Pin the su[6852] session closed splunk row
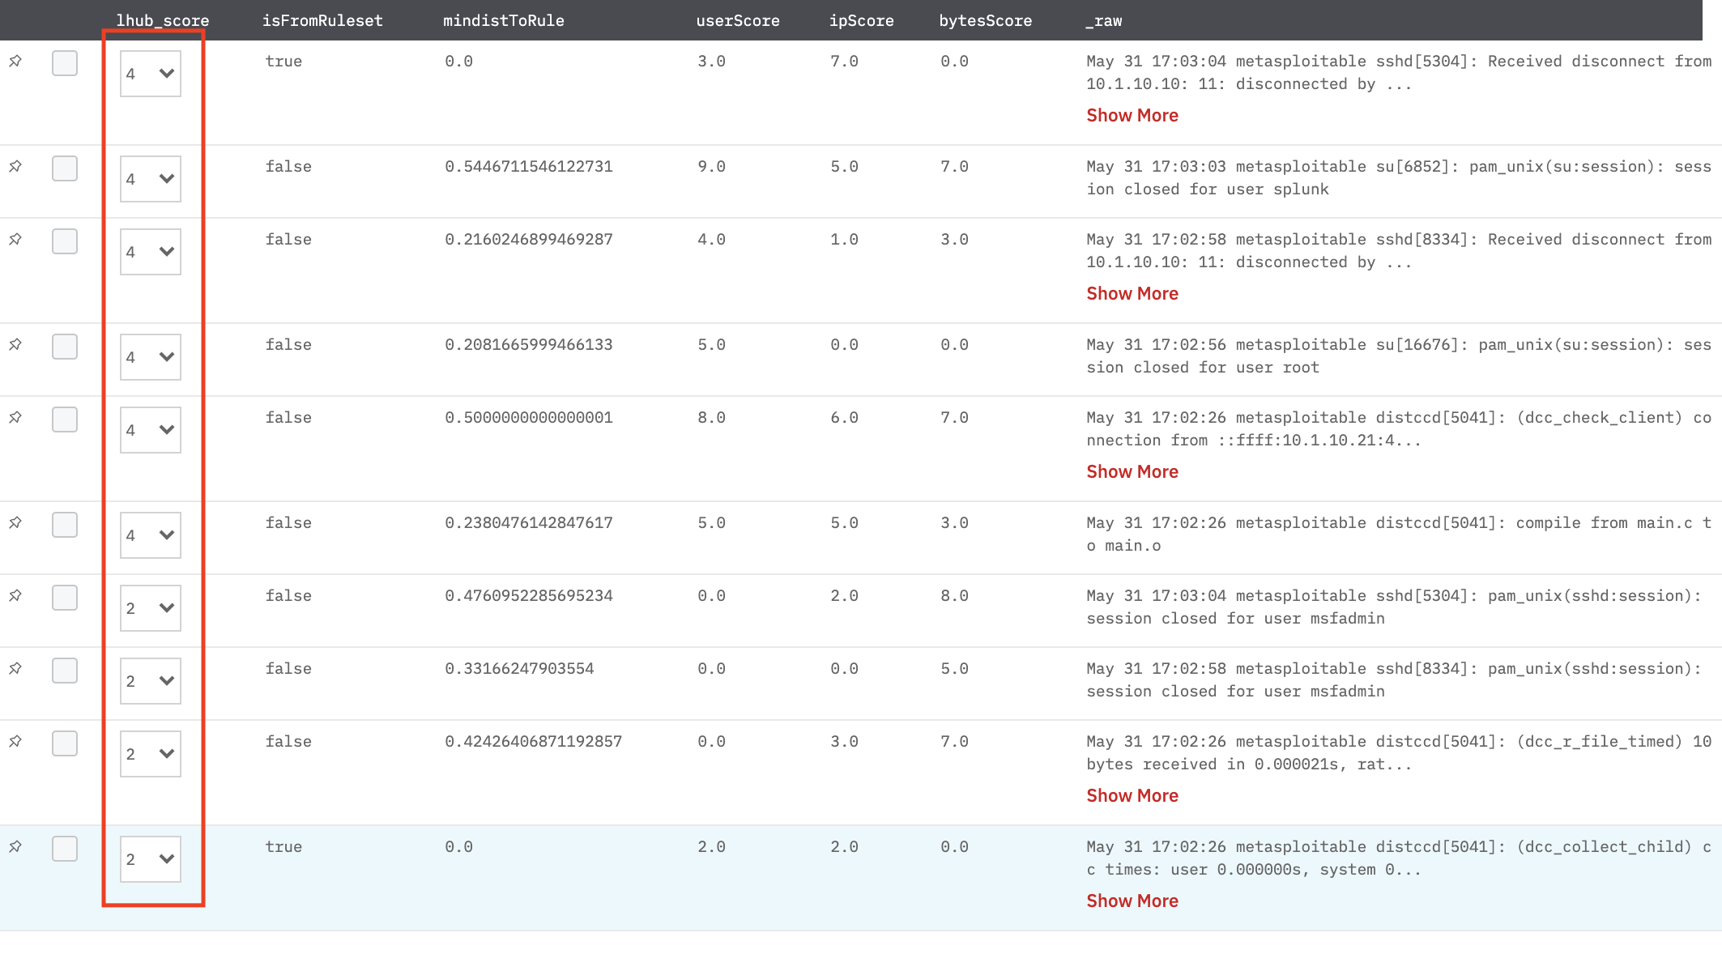The height and width of the screenshot is (954, 1722). click(x=15, y=167)
